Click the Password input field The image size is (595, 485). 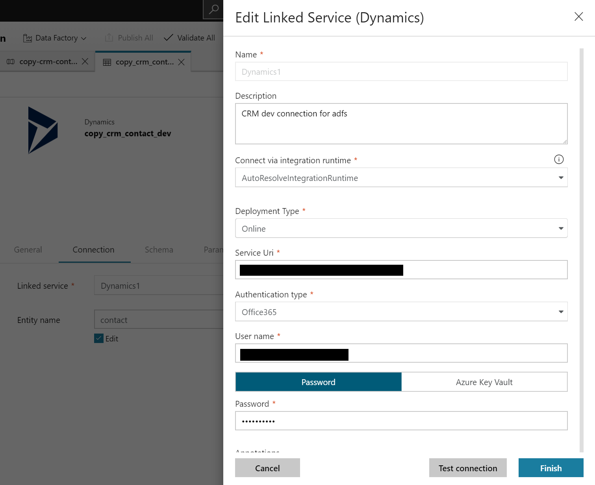point(401,421)
